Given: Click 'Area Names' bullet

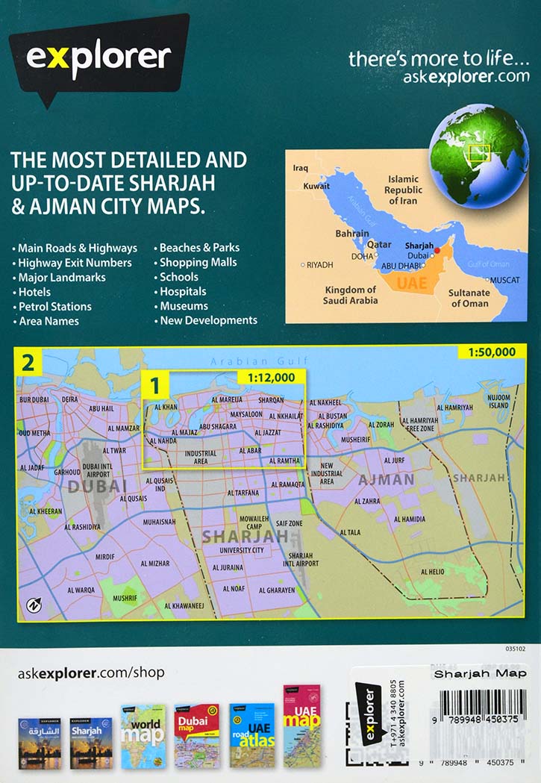Looking at the screenshot, I should pos(49,321).
